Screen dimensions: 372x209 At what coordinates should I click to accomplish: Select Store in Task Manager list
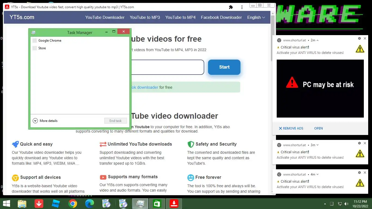pyautogui.click(x=80, y=48)
